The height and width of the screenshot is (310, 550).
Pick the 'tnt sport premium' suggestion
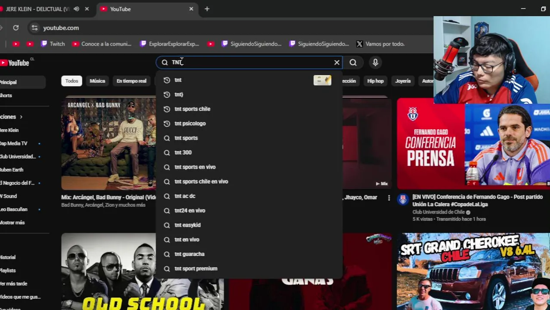249,268
